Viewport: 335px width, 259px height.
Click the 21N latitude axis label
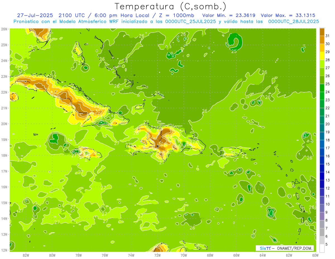[4, 108]
